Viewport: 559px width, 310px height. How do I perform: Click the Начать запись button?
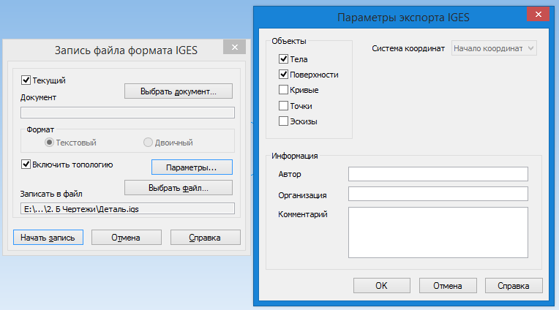48,238
